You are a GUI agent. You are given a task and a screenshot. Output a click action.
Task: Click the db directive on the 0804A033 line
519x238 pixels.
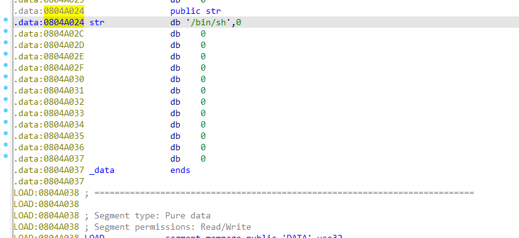[175, 113]
